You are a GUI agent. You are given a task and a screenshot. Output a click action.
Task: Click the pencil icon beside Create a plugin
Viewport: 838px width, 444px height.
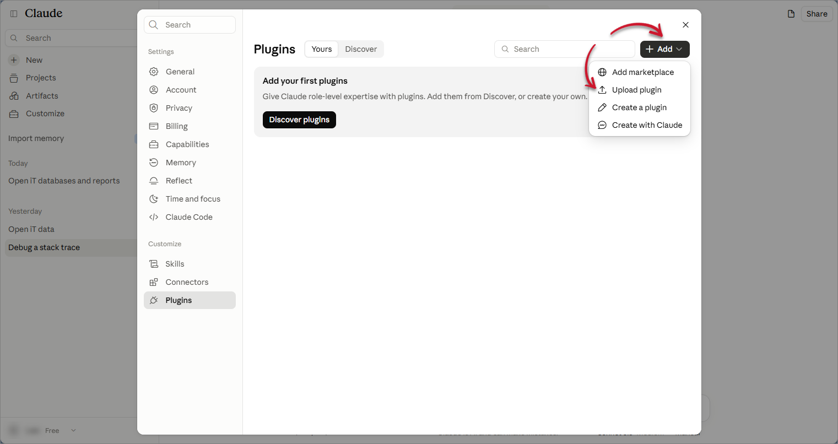click(602, 107)
